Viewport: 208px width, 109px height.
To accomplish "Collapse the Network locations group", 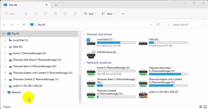I will (x=85, y=63).
